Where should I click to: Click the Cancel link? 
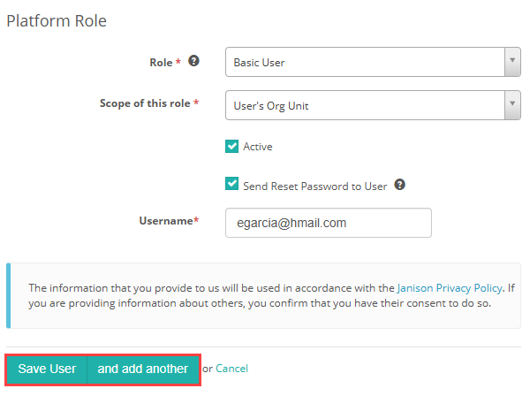[232, 369]
